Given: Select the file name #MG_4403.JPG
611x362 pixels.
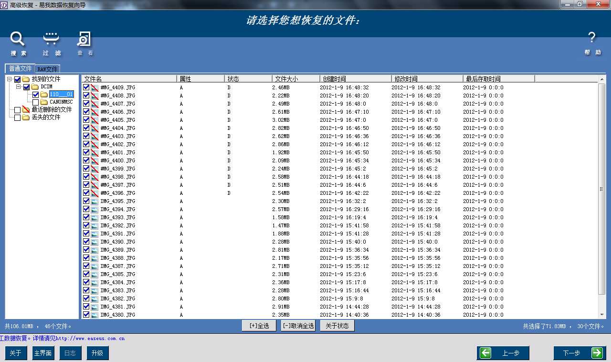Looking at the screenshot, I should [118, 136].
